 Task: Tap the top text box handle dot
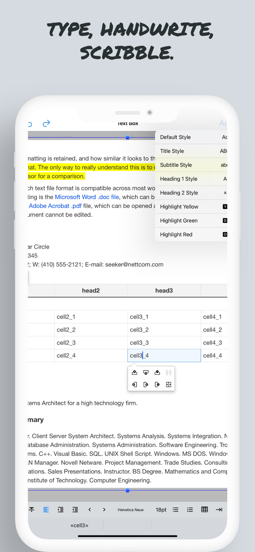pos(128,137)
